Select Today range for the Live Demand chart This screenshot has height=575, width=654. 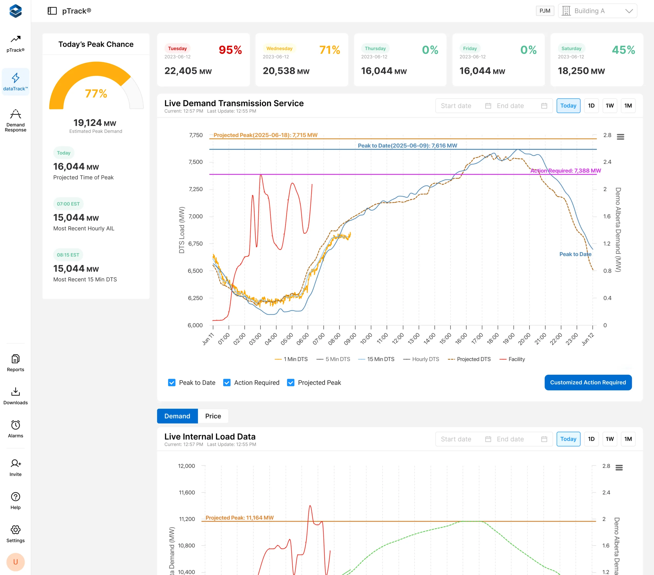point(568,106)
